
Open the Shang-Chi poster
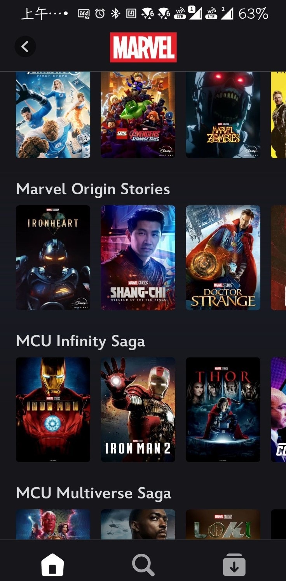(138, 258)
